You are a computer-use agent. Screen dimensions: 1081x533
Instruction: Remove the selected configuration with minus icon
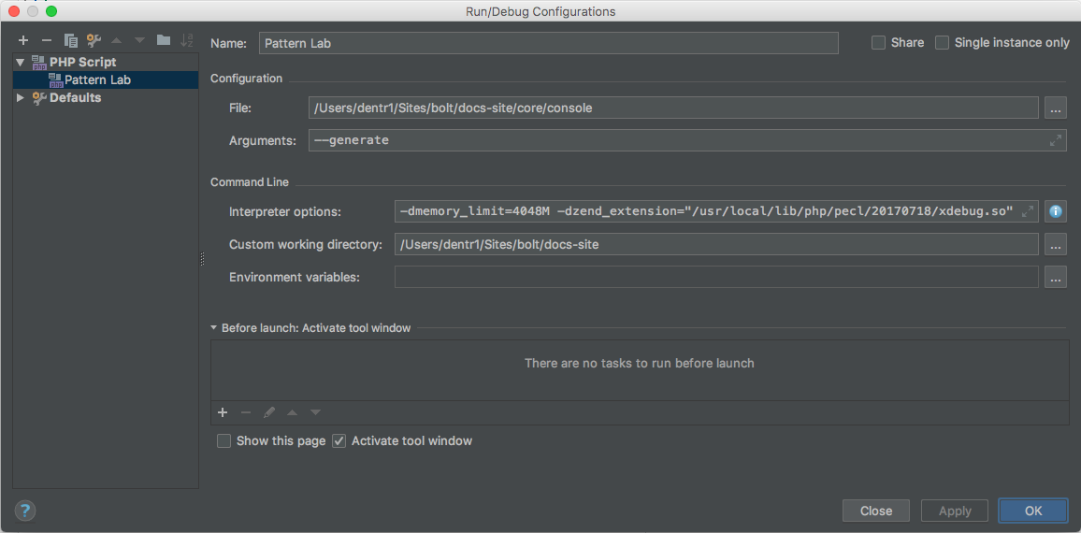pos(46,40)
